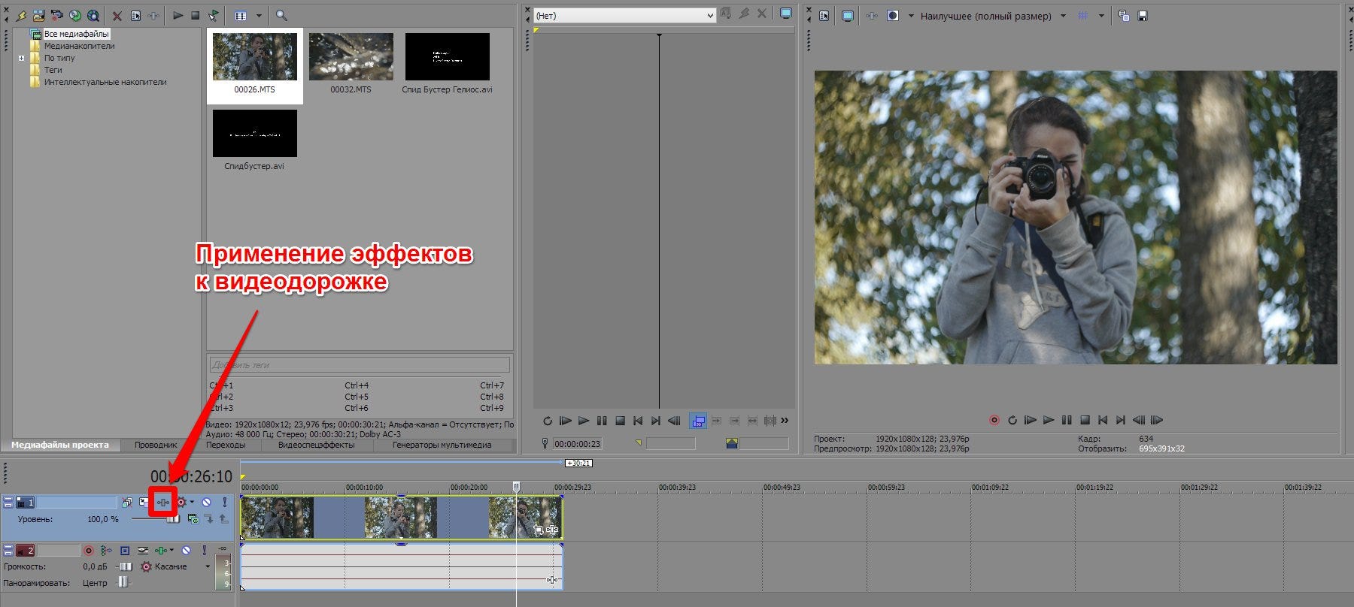Select the 00026.MTS thumbnail
1354x607 pixels.
tap(255, 56)
